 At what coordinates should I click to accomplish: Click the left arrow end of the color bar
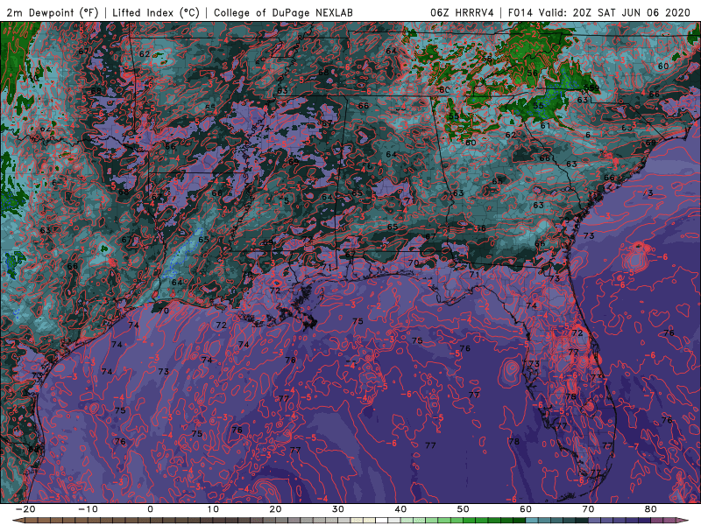[18, 521]
